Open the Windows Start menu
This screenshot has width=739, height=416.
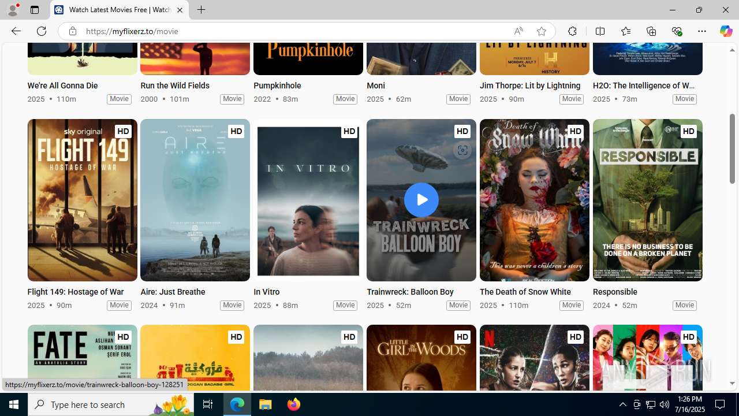pos(14,404)
